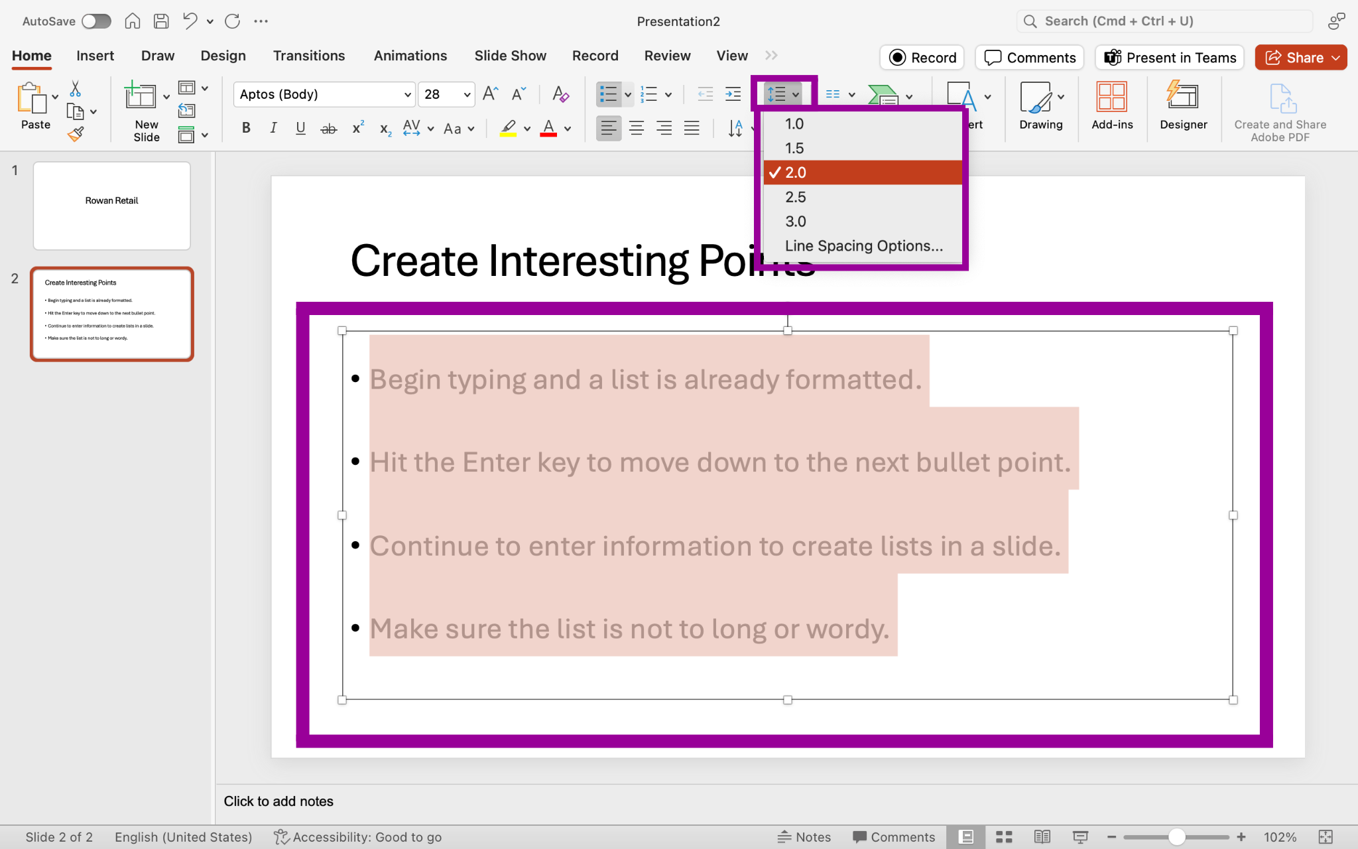Click the Copy icon

tap(76, 111)
